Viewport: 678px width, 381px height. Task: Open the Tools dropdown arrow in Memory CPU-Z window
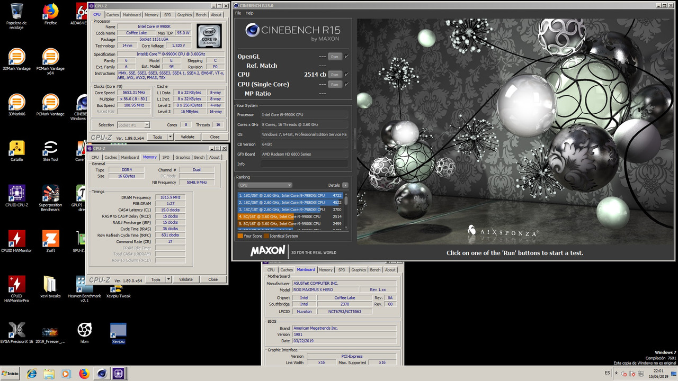[x=168, y=279]
